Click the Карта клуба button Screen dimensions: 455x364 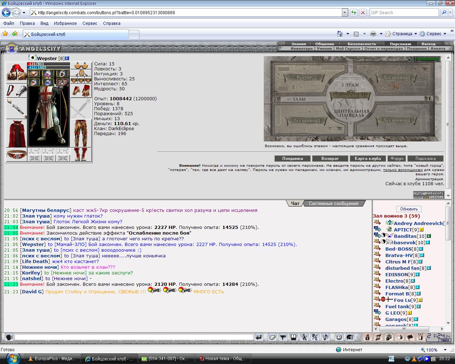tap(368, 159)
